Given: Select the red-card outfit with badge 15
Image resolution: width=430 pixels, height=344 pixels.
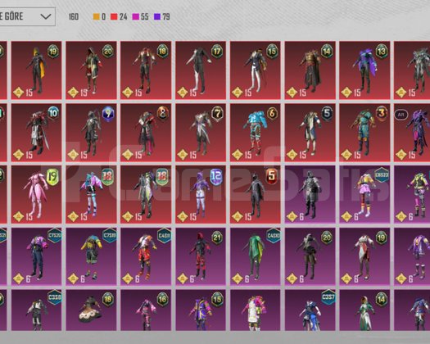Looking at the screenshot, I should pyautogui.click(x=256, y=70).
